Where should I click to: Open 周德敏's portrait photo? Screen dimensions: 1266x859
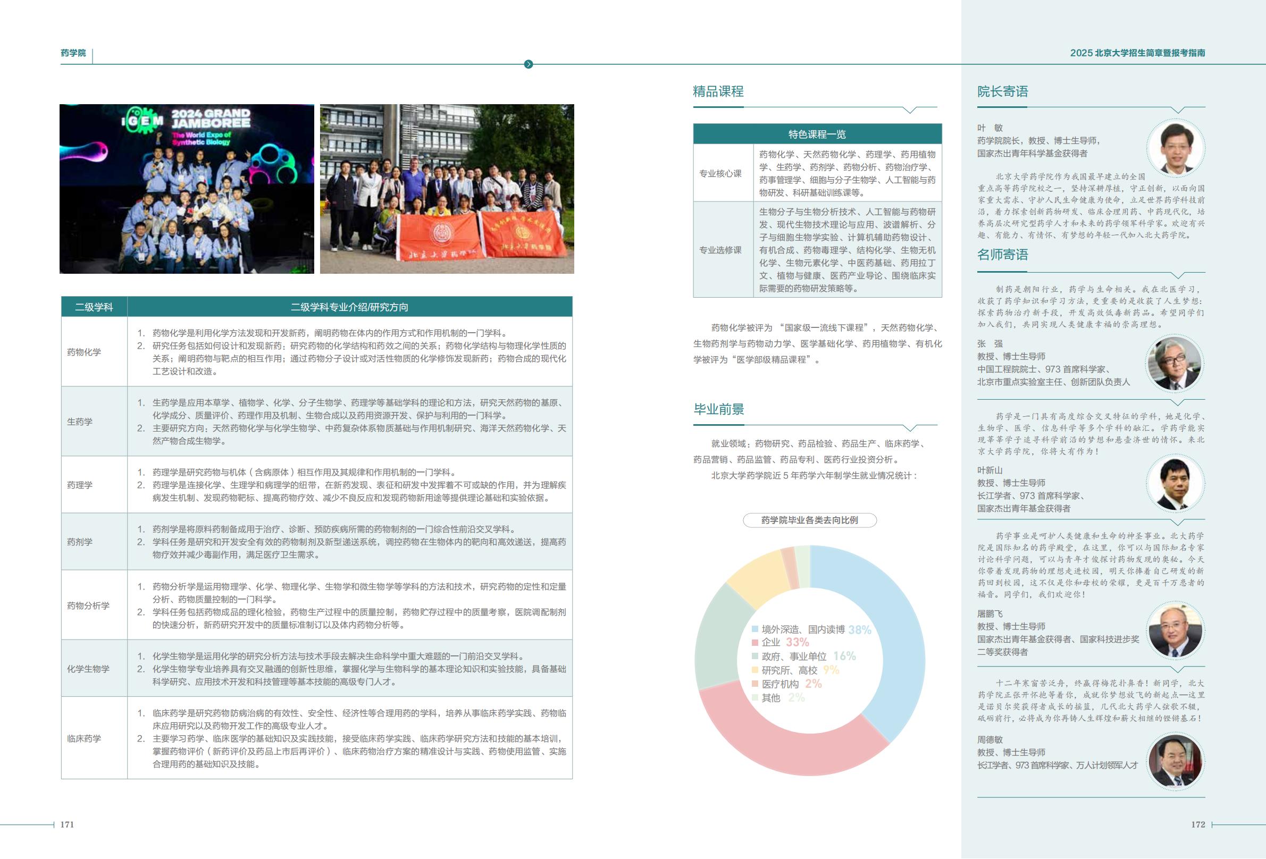tap(1176, 761)
